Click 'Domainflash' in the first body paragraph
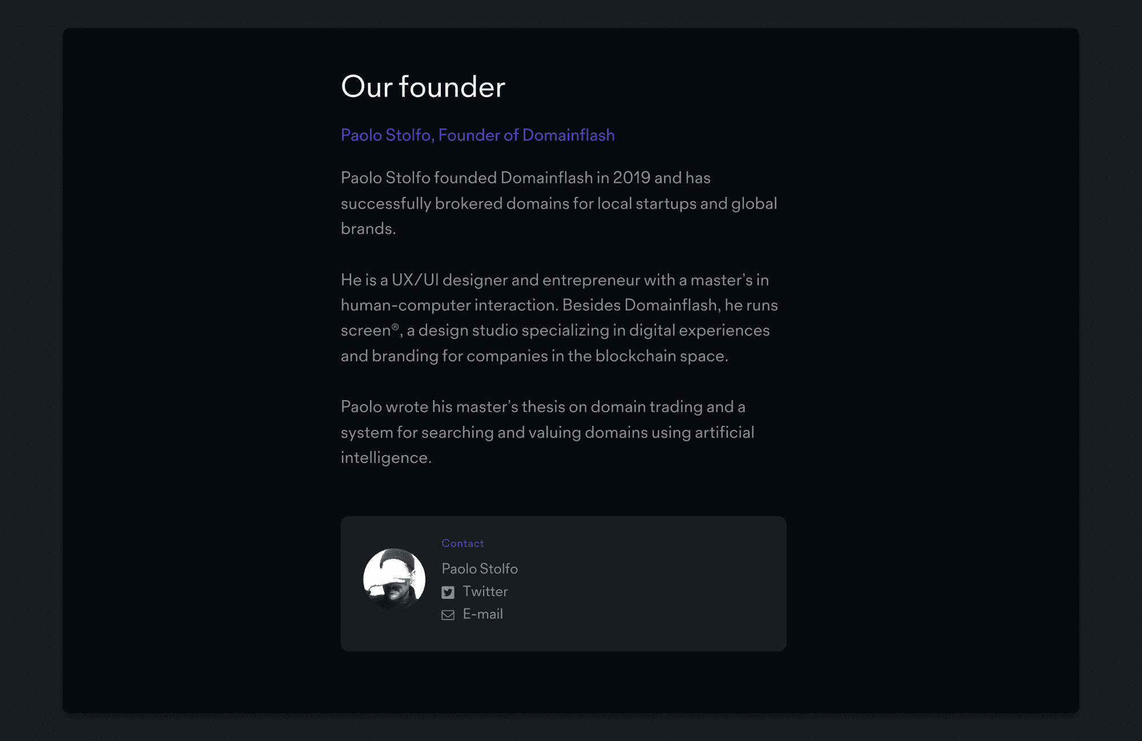 546,178
